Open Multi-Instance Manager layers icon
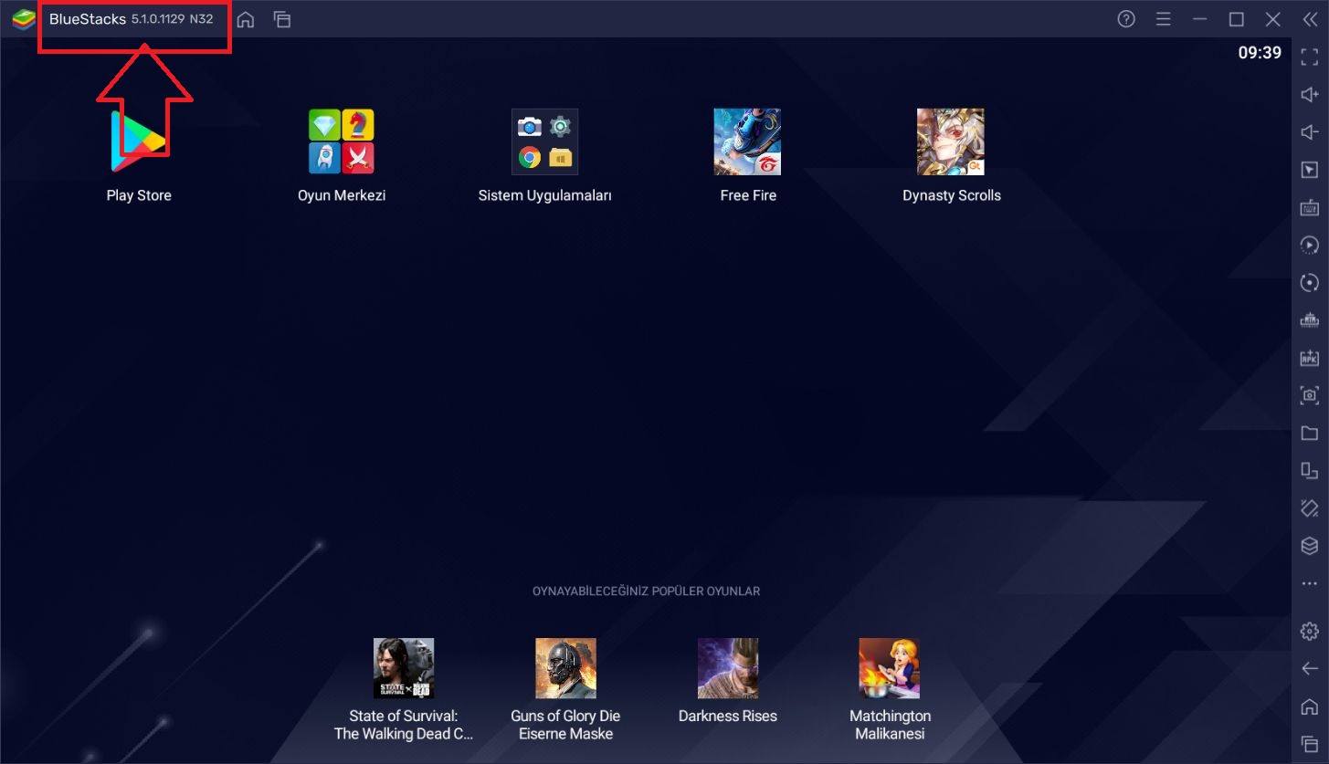The width and height of the screenshot is (1329, 764). coord(1310,546)
